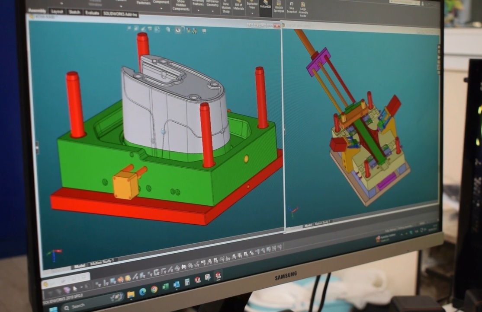Viewport: 482px width, 312px height.
Task: Click the cursor select icon in bottom toolbar
Action: click(x=75, y=289)
